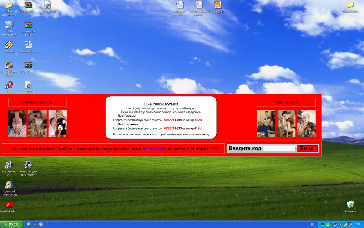Click the blue number 4092241499 in the bottom strip
This screenshot has width=364, height=228.
[x=156, y=149]
